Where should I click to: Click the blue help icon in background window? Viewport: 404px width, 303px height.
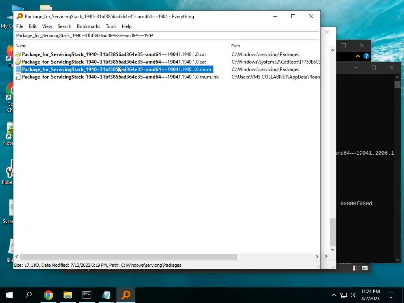[x=367, y=56]
